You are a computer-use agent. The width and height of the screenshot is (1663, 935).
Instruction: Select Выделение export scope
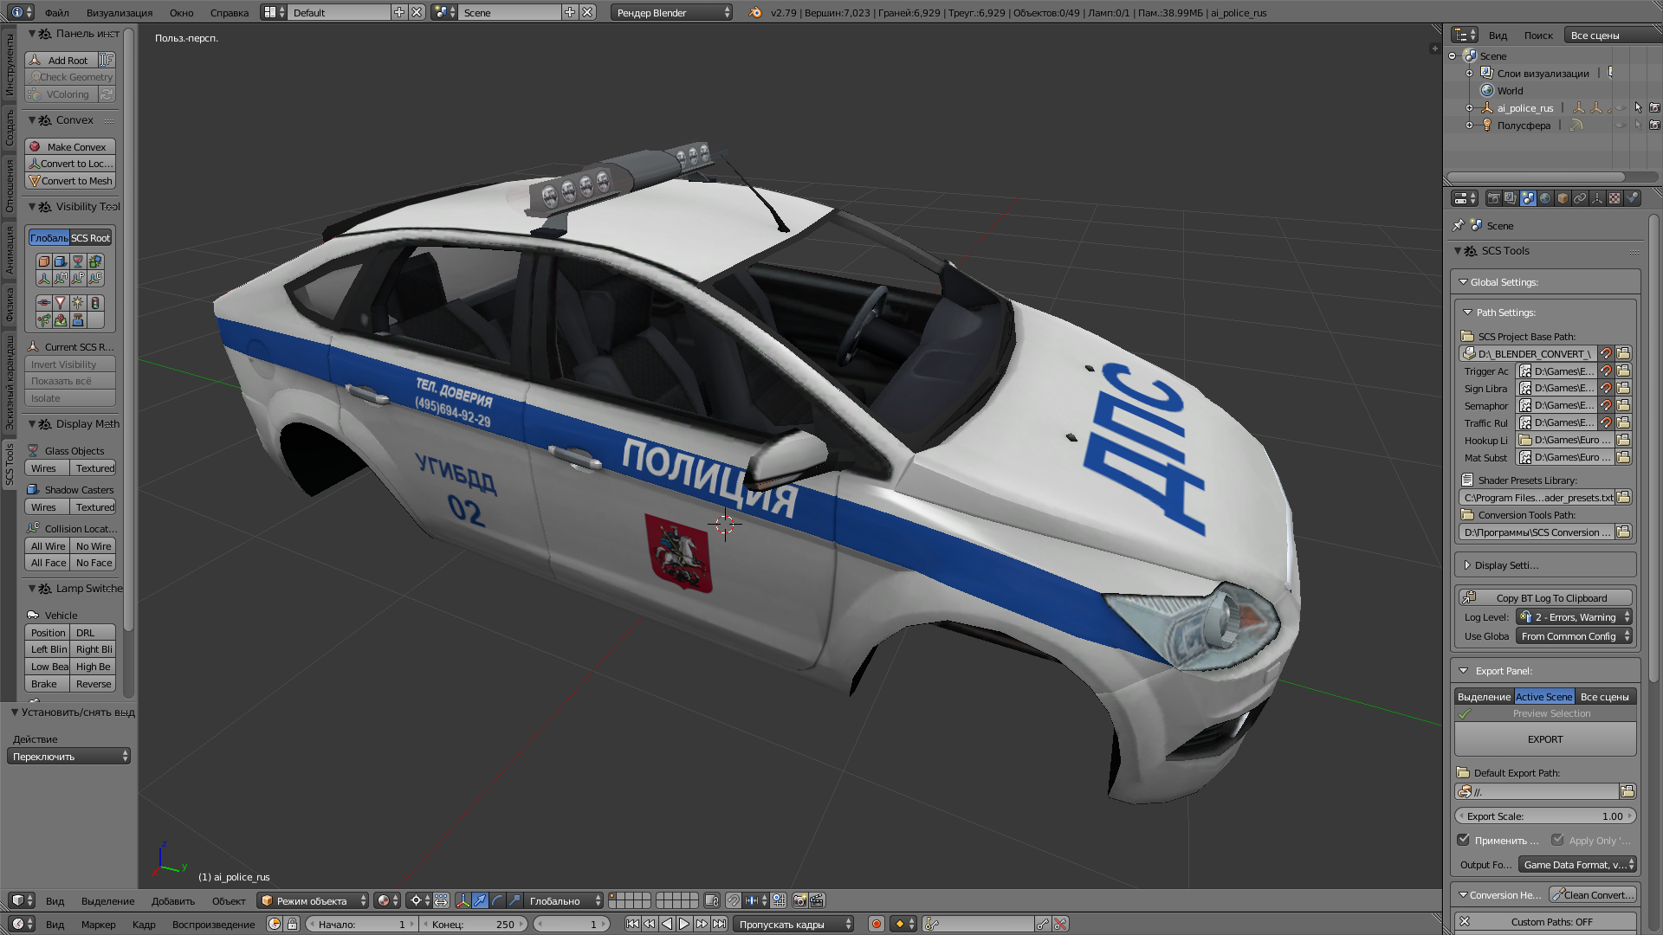pyautogui.click(x=1484, y=697)
